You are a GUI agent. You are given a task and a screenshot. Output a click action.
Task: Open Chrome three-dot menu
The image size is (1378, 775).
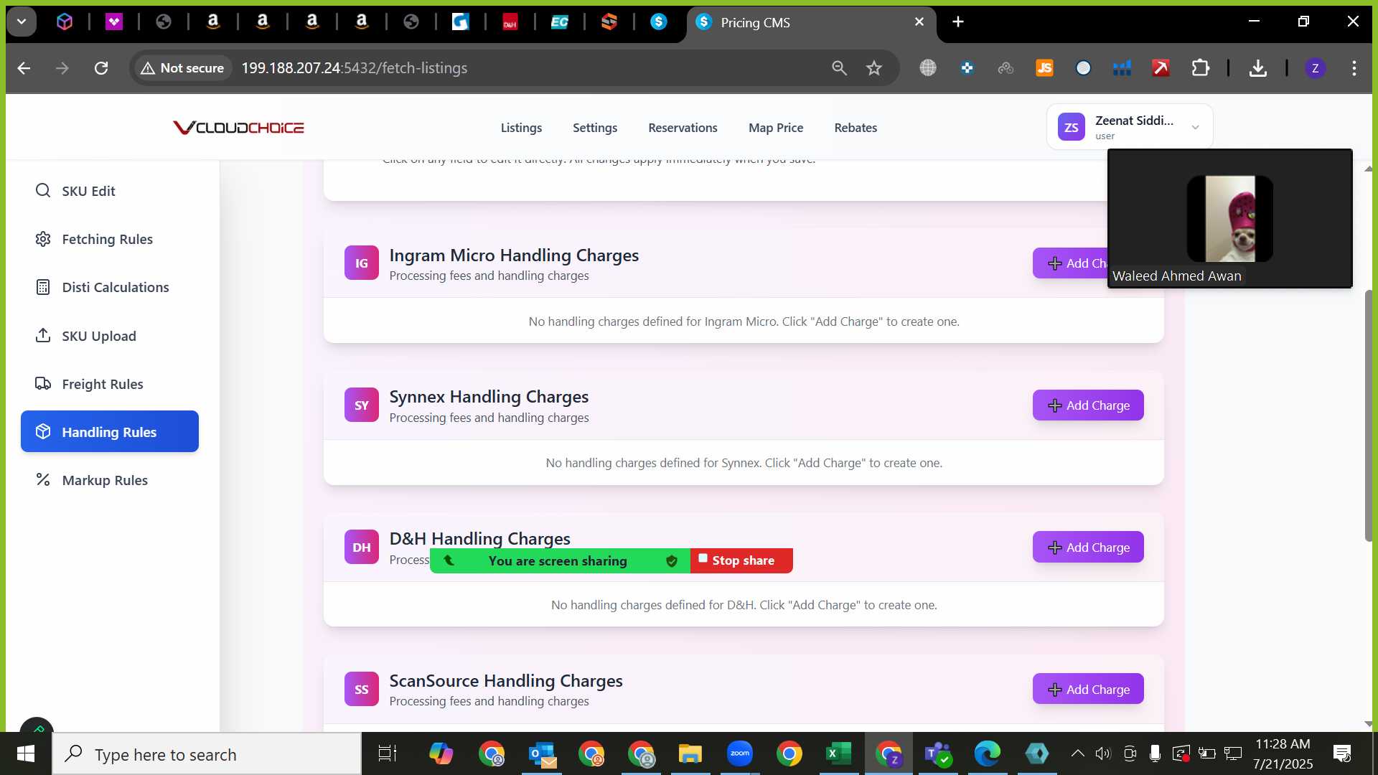[1354, 68]
